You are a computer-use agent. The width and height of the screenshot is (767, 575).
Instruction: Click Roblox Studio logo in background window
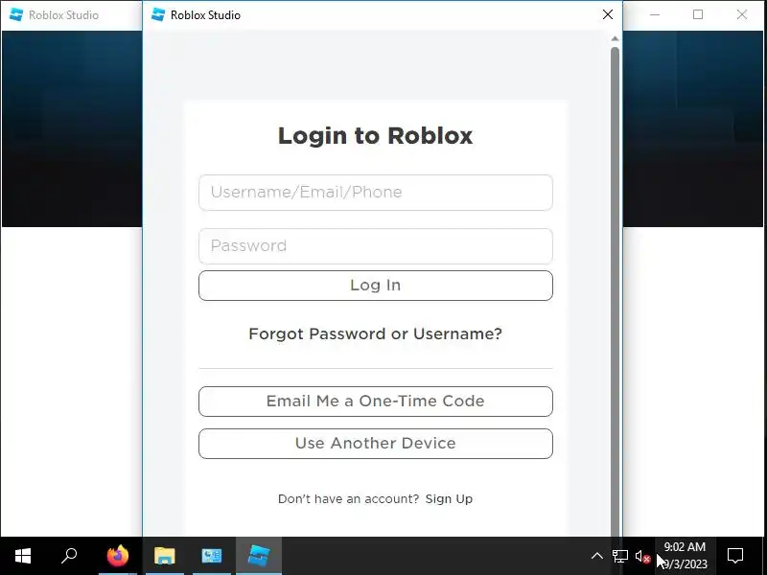pos(16,14)
